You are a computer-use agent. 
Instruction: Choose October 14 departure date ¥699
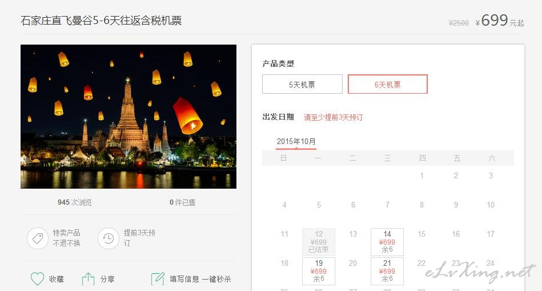(387, 242)
